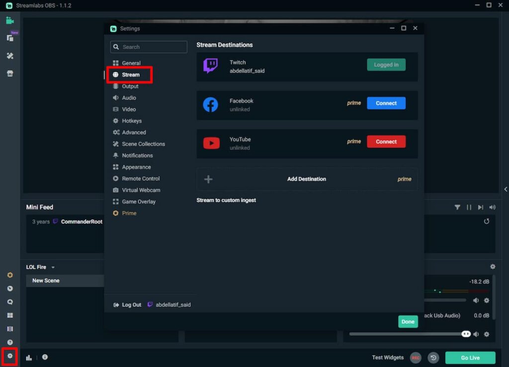Open the Mini Feed filter funnel icon

point(457,207)
